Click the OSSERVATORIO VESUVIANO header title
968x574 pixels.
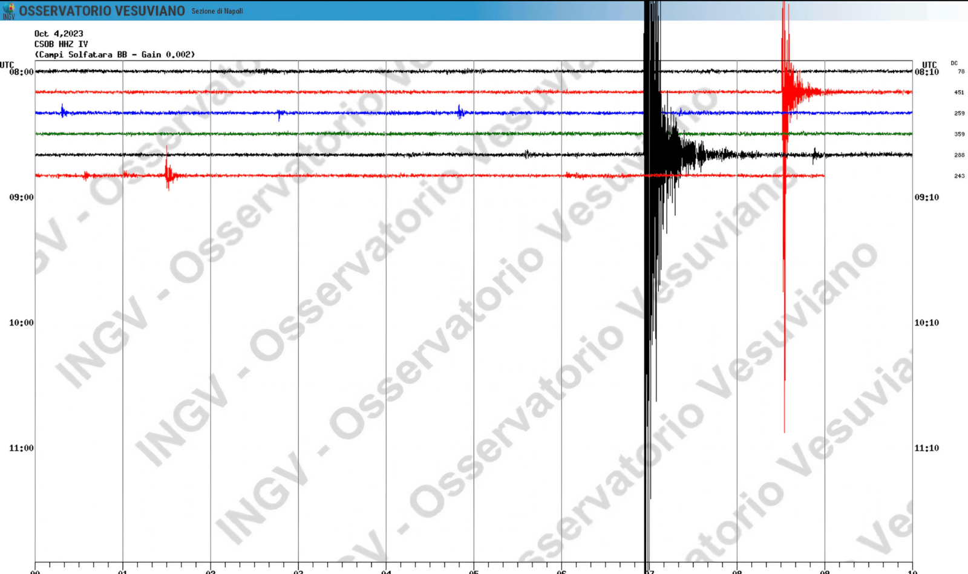point(102,11)
